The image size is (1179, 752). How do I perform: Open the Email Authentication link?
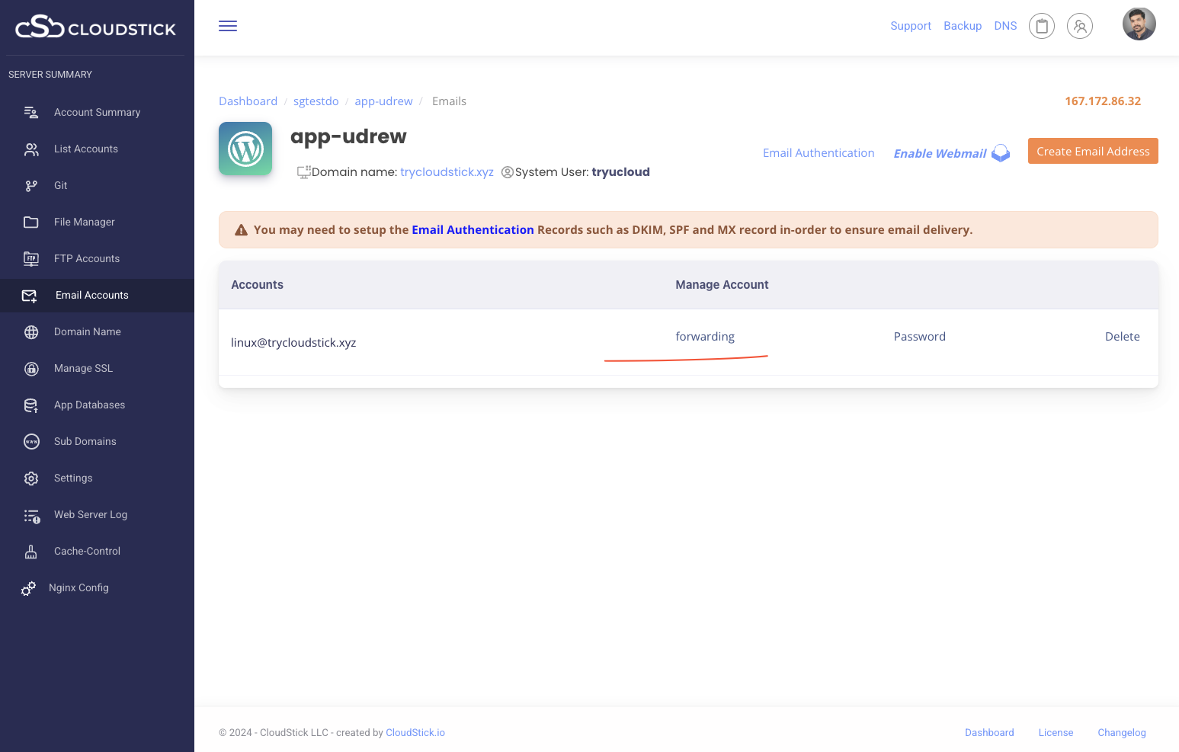pos(818,152)
